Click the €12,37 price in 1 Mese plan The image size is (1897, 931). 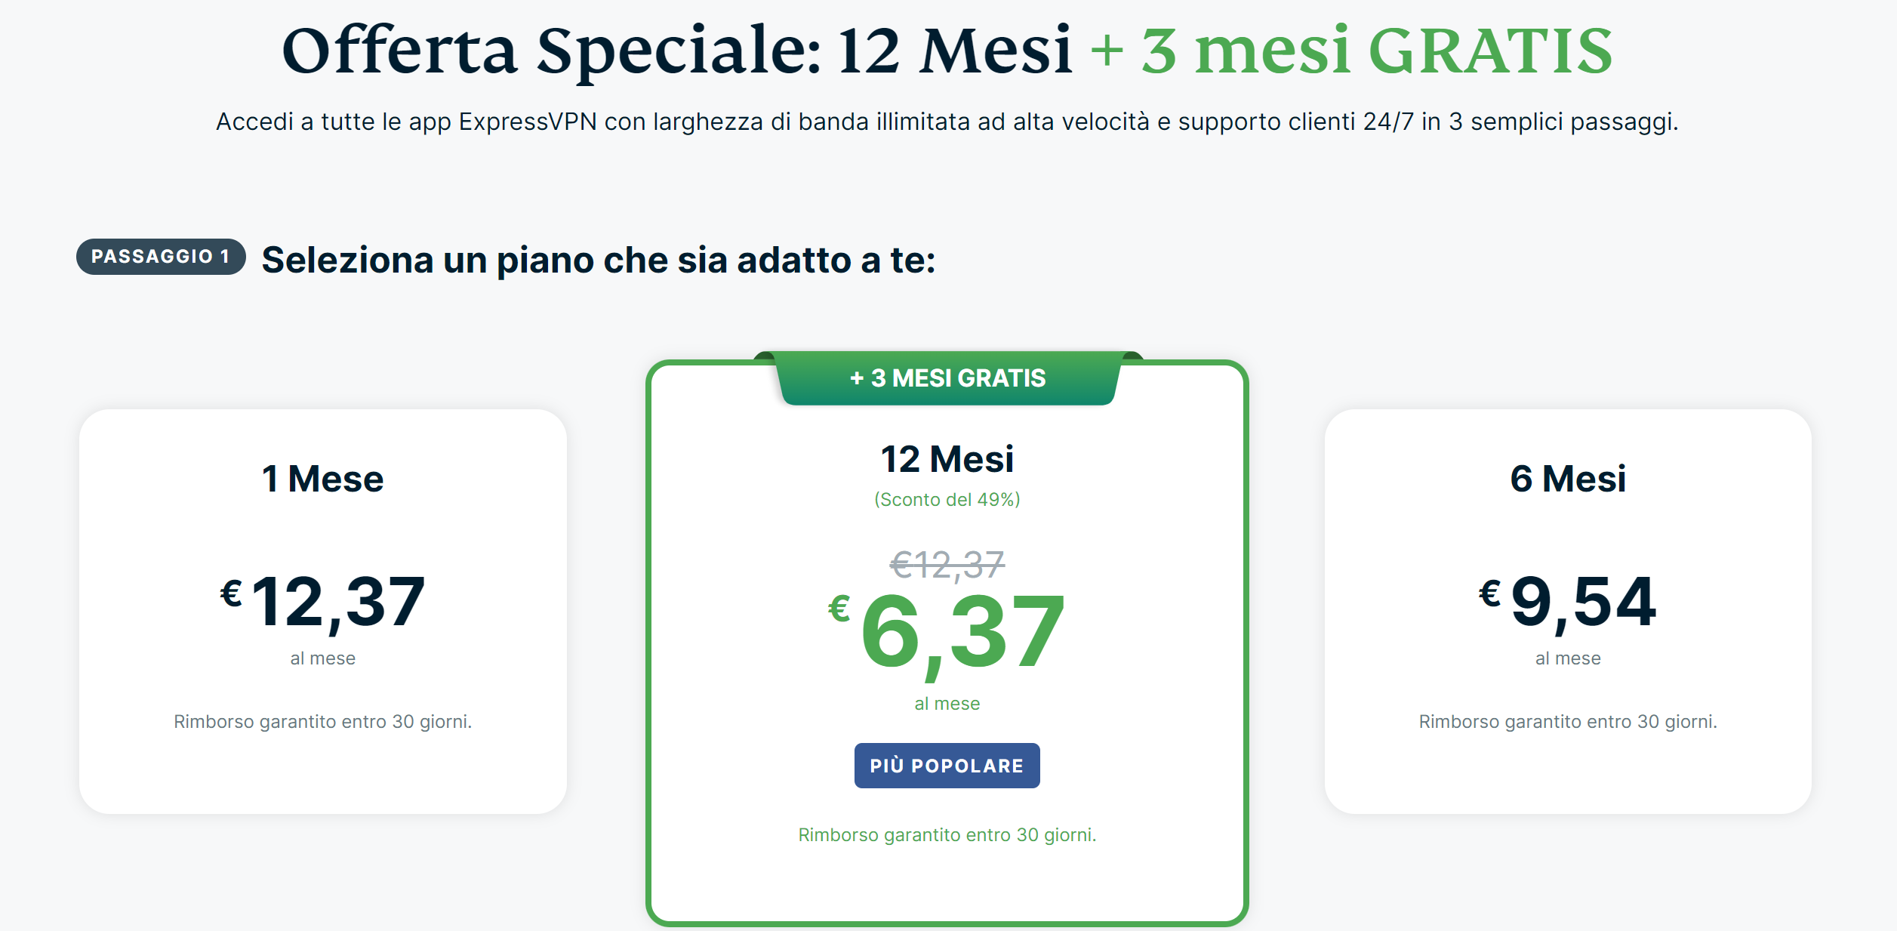(x=323, y=601)
